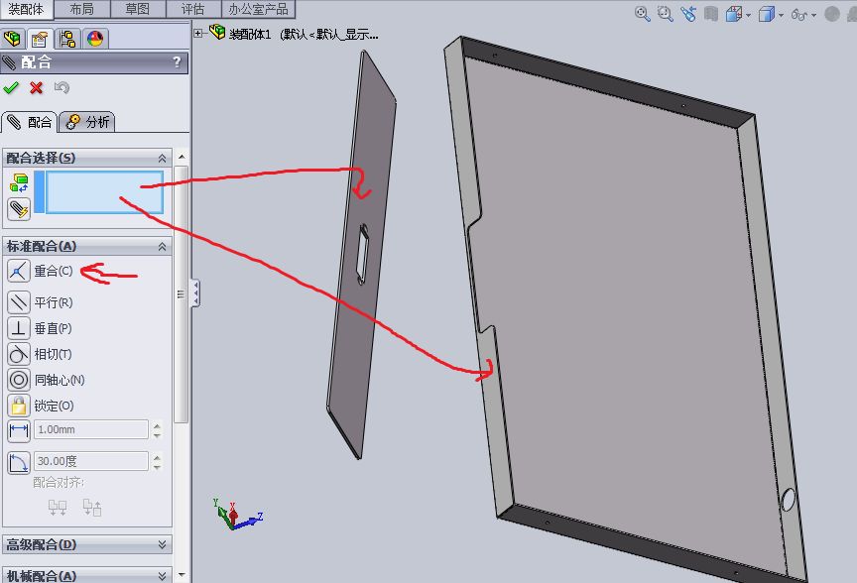
Task: Click the 30.00度 angle field
Action: click(x=90, y=461)
